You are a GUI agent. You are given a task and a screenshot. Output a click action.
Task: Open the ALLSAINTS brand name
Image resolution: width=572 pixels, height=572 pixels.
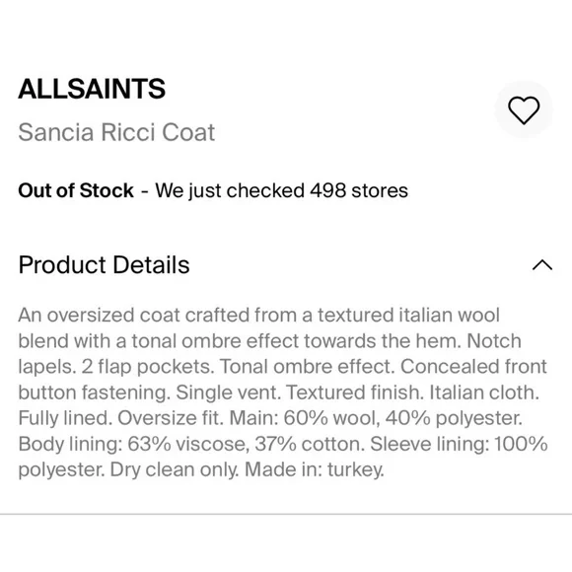[92, 89]
